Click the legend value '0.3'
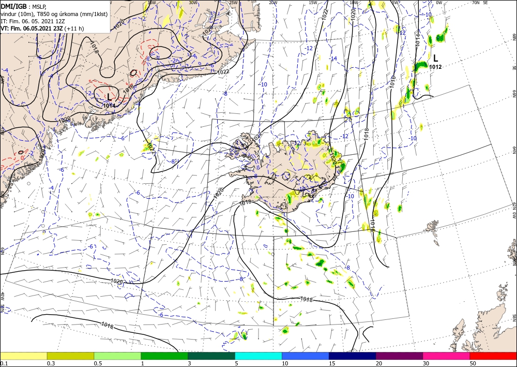This screenshot has width=517, height=367. [x=51, y=363]
